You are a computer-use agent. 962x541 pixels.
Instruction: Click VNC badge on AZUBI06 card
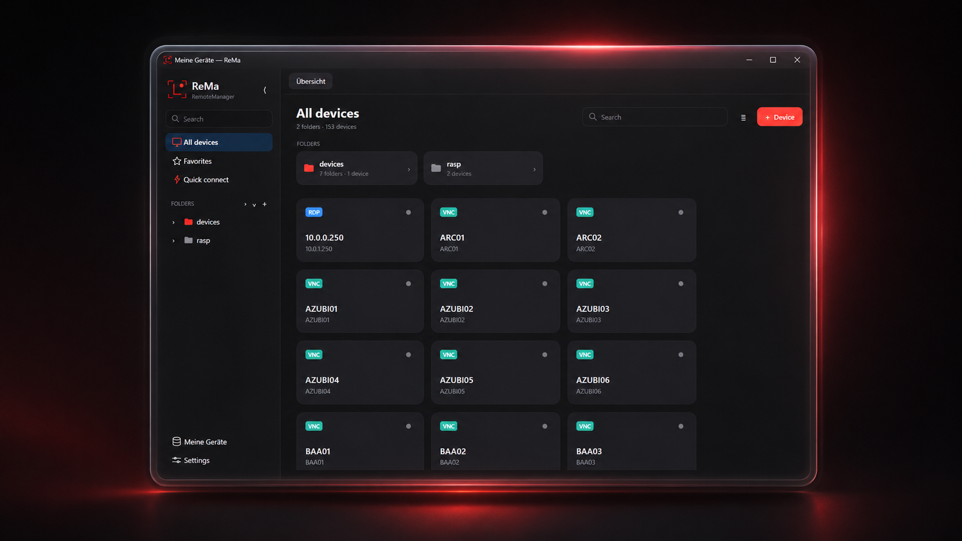585,355
